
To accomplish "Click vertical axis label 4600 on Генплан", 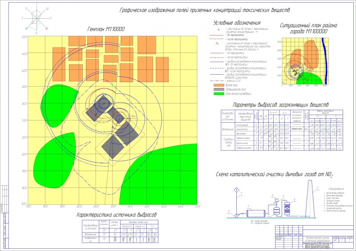I will pyautogui.click(x=24, y=54).
